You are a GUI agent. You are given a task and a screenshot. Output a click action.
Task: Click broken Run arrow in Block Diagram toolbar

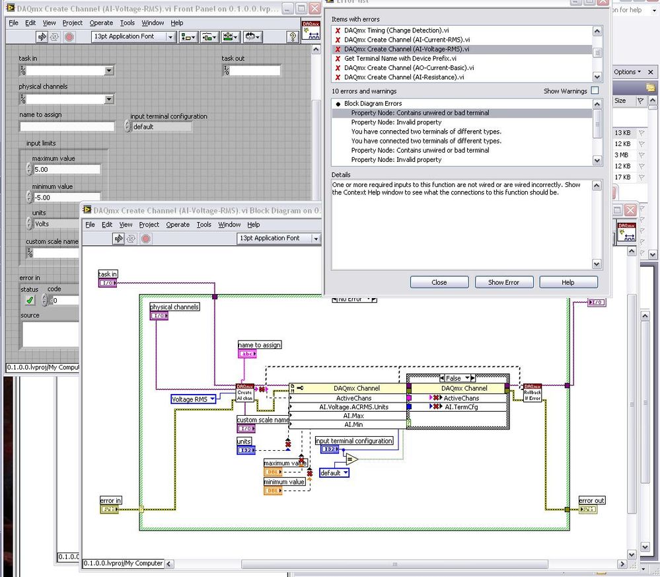[x=119, y=239]
